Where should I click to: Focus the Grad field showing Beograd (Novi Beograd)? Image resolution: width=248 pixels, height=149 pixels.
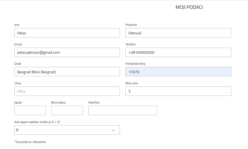click(x=67, y=72)
